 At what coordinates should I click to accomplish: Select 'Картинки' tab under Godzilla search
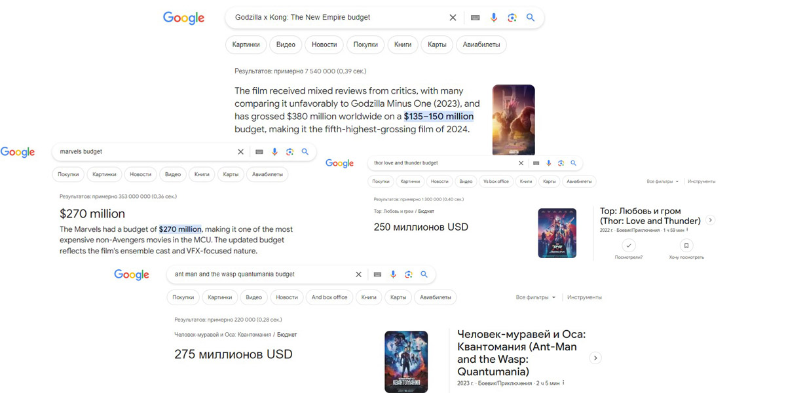pos(246,45)
